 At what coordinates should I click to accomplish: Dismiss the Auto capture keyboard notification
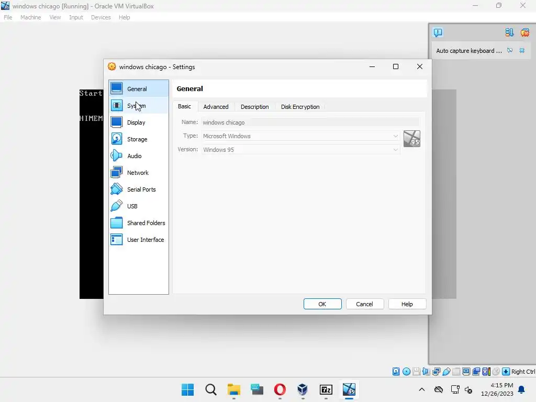pos(522,51)
